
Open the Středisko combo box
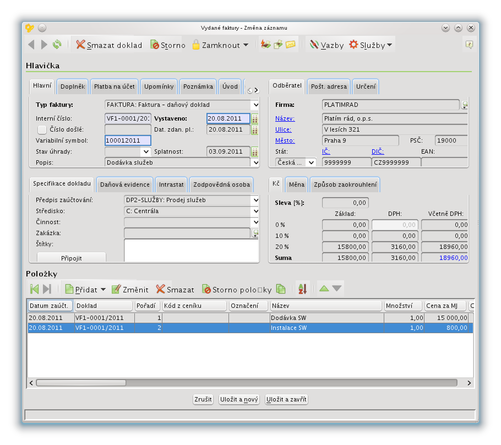click(x=255, y=211)
